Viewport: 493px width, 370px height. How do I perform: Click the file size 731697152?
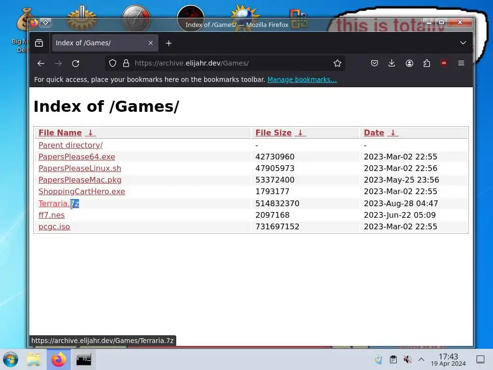[x=277, y=227]
